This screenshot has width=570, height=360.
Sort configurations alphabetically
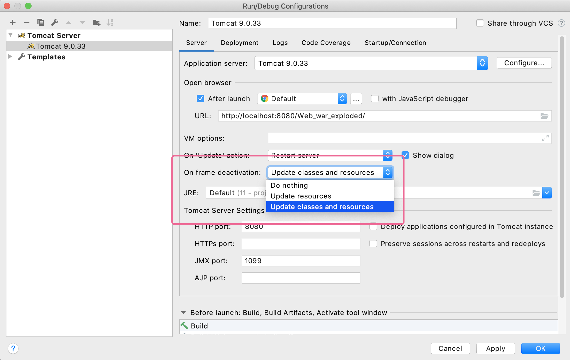point(110,22)
